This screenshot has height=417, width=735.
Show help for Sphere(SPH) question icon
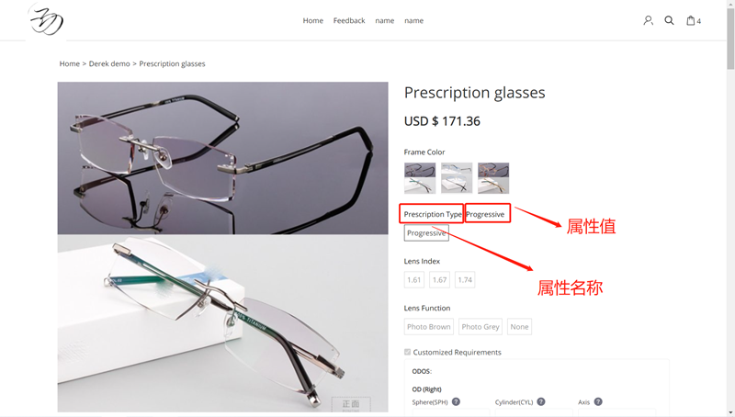456,401
